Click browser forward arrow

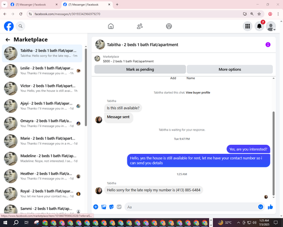pos(13,14)
